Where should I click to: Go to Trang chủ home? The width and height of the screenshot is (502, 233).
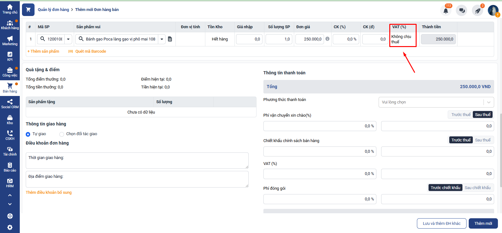[10, 9]
